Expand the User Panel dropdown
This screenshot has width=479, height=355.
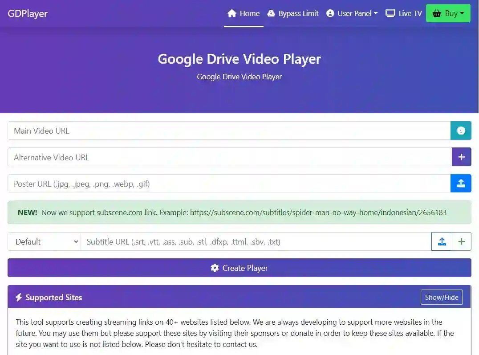352,13
